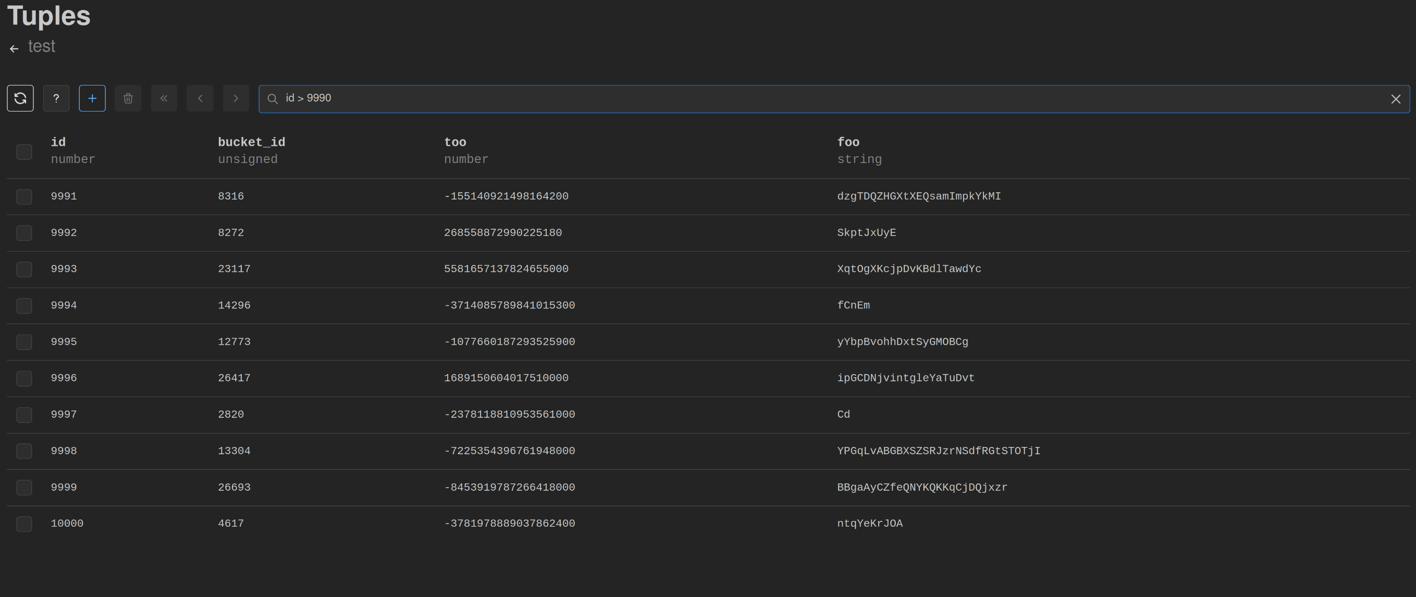Check the row with id 9991
Viewport: 1416px width, 597px height.
tap(24, 196)
